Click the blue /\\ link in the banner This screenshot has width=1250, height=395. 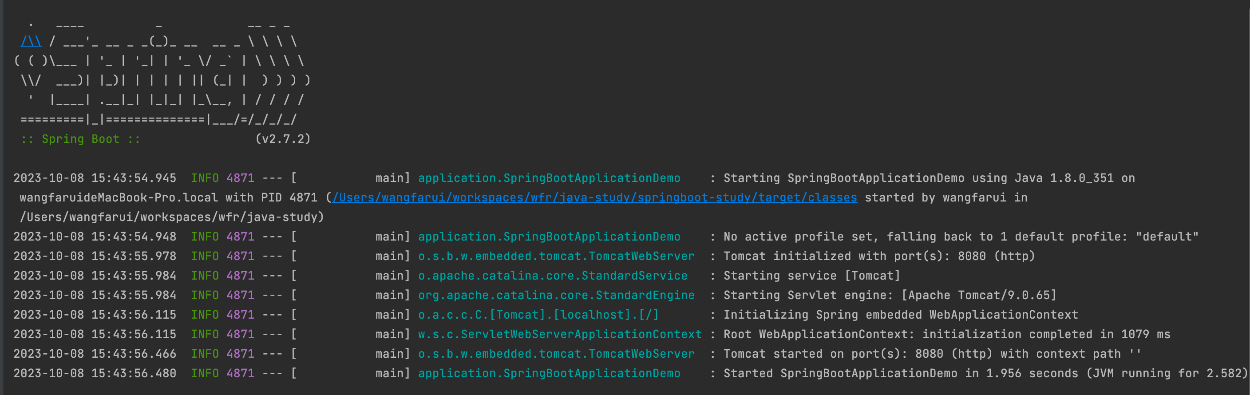[31, 42]
